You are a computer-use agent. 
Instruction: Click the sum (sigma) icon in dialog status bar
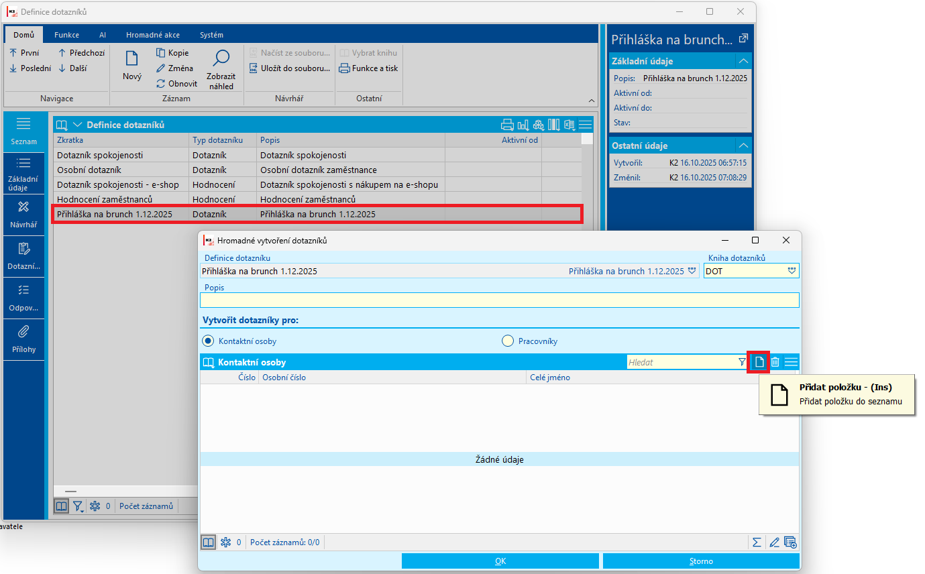pyautogui.click(x=757, y=542)
